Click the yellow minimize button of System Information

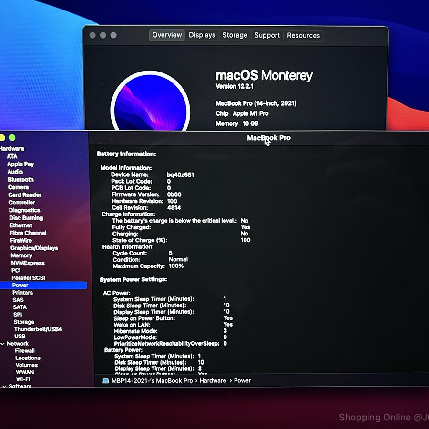pos(2,138)
